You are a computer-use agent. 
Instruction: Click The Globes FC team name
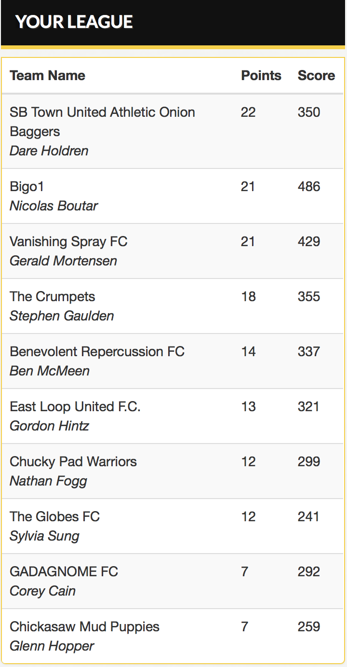coord(54,516)
